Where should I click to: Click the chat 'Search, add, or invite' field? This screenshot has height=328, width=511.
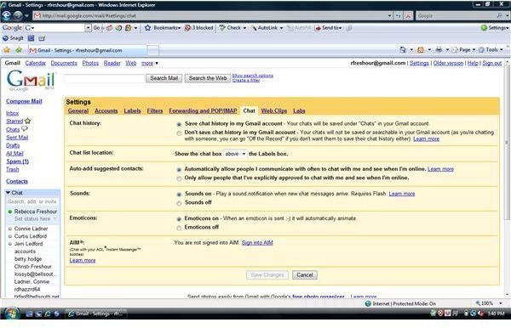click(32, 201)
